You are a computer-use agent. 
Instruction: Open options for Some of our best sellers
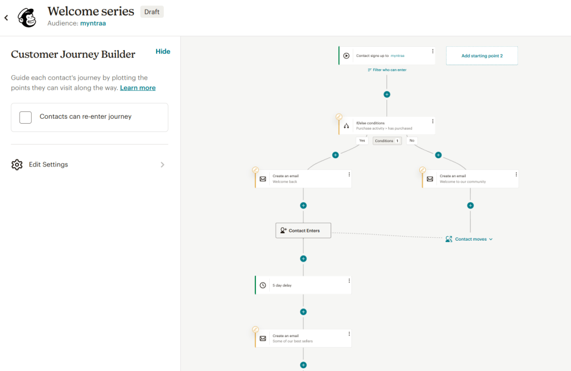coord(349,334)
